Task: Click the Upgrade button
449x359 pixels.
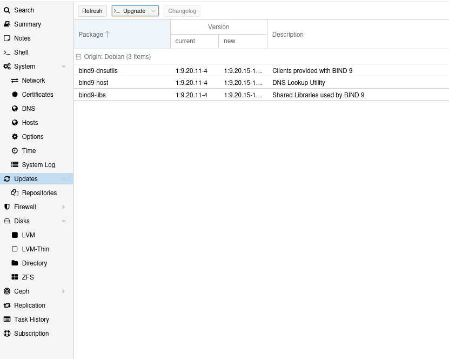Action: (130, 11)
